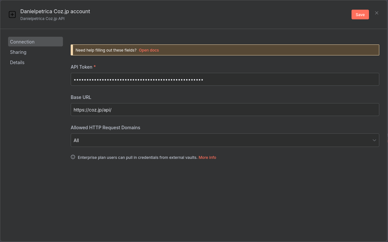Image resolution: width=388 pixels, height=242 pixels.
Task: Save the credential
Action: [x=360, y=15]
